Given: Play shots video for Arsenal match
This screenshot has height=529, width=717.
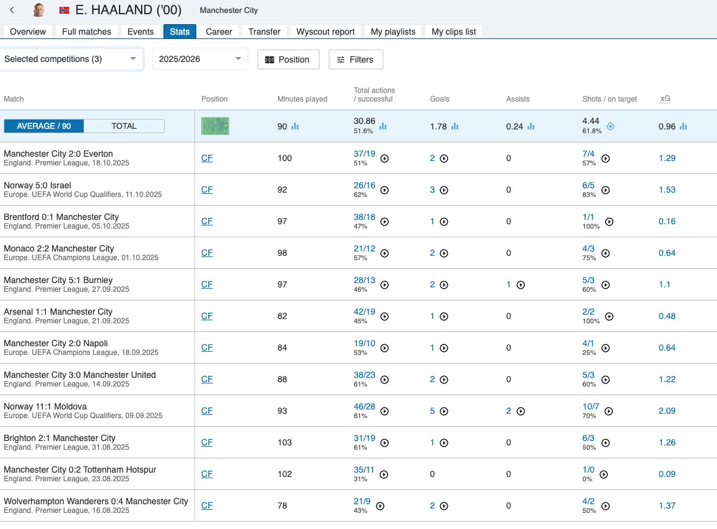Looking at the screenshot, I should (x=609, y=317).
